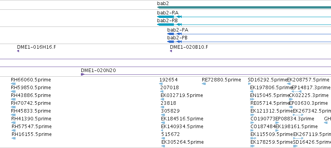The width and height of the screenshot is (331, 148).
Task: Select the bab2-RB transcript exon block
Action: coord(166,25)
